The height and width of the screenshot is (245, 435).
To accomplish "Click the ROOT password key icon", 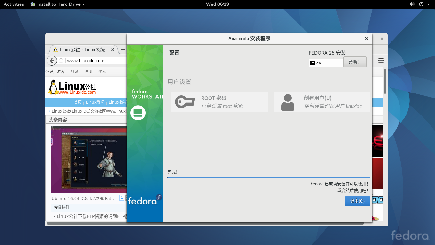I will click(185, 102).
